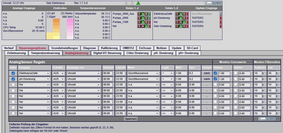Enable Oberer limit checkbox in ElektrolyseZelle row
Screen dimensions: 283x133
pos(236,73)
